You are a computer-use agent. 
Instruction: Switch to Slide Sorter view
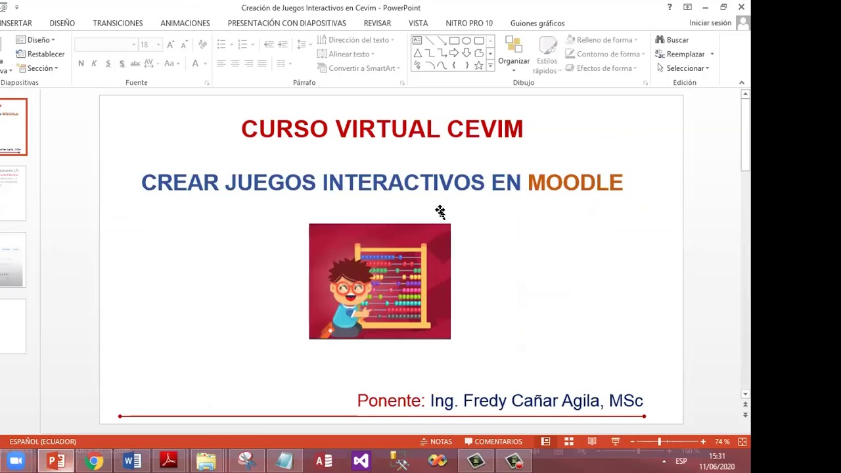click(569, 441)
